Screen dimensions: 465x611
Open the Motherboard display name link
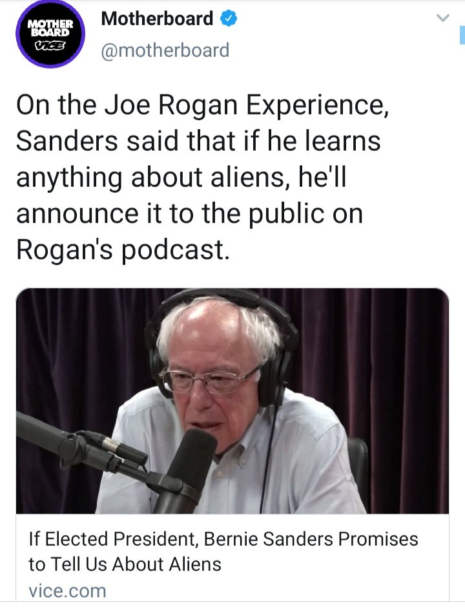coord(157,19)
